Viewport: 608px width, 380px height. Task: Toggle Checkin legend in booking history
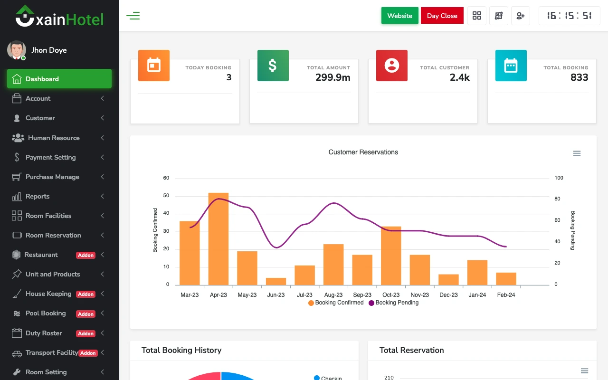[328, 378]
